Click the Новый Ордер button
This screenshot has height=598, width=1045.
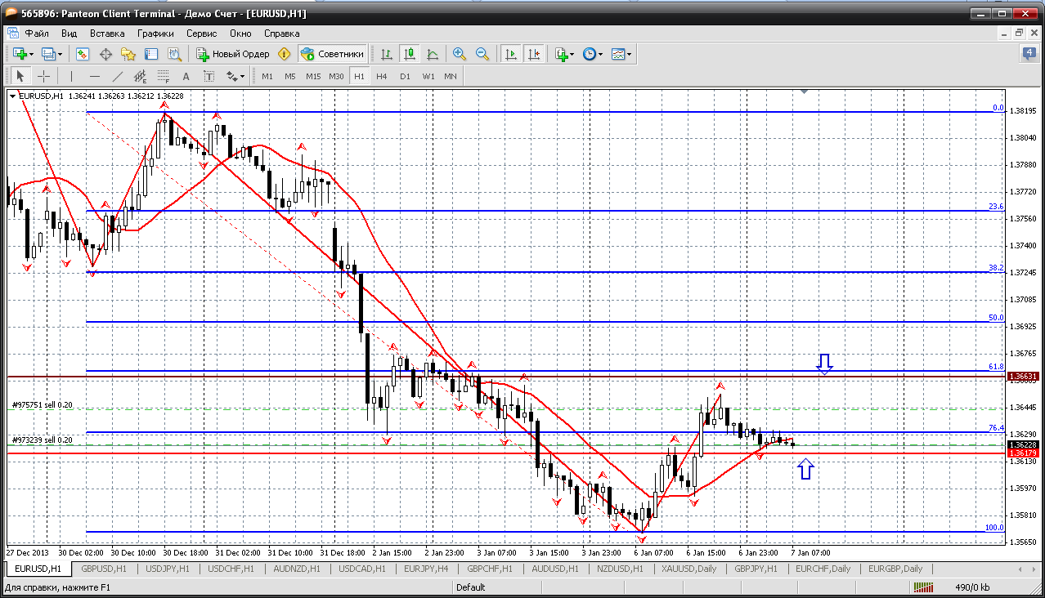click(233, 54)
